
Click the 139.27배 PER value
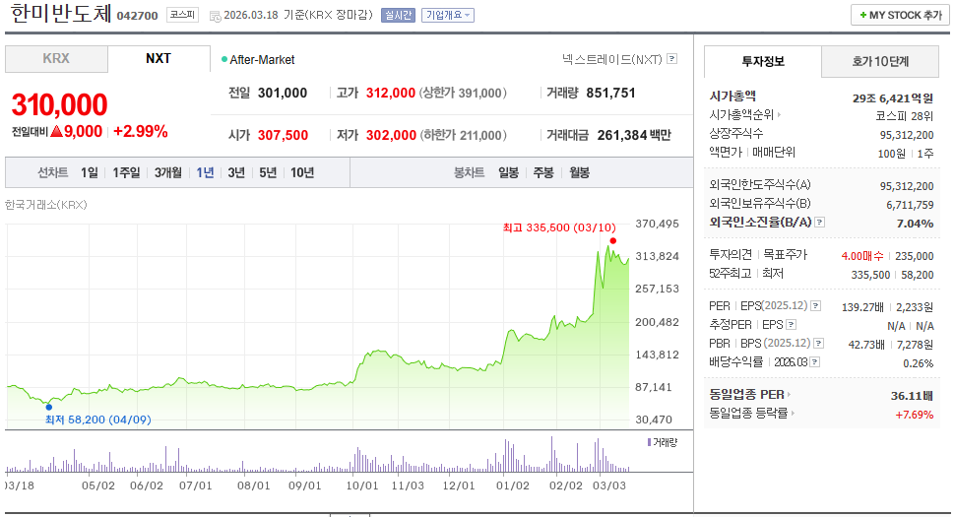(x=862, y=307)
